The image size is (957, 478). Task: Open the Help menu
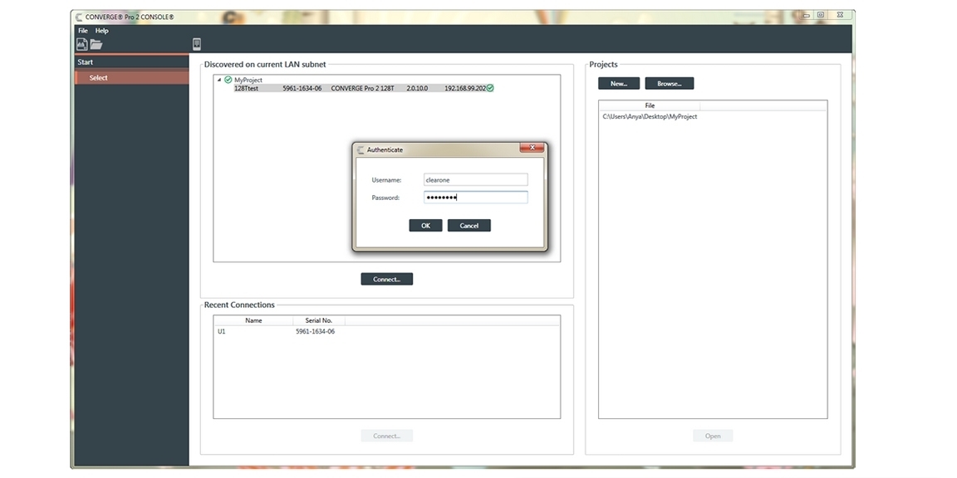tap(102, 31)
